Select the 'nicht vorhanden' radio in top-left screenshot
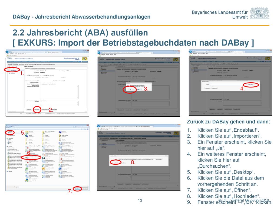 pos(47,76)
